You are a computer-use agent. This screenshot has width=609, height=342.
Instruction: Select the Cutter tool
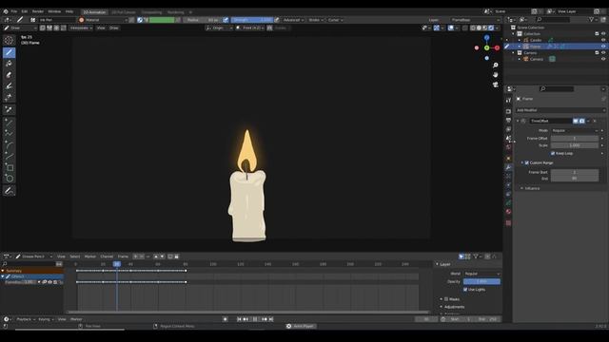click(x=9, y=97)
